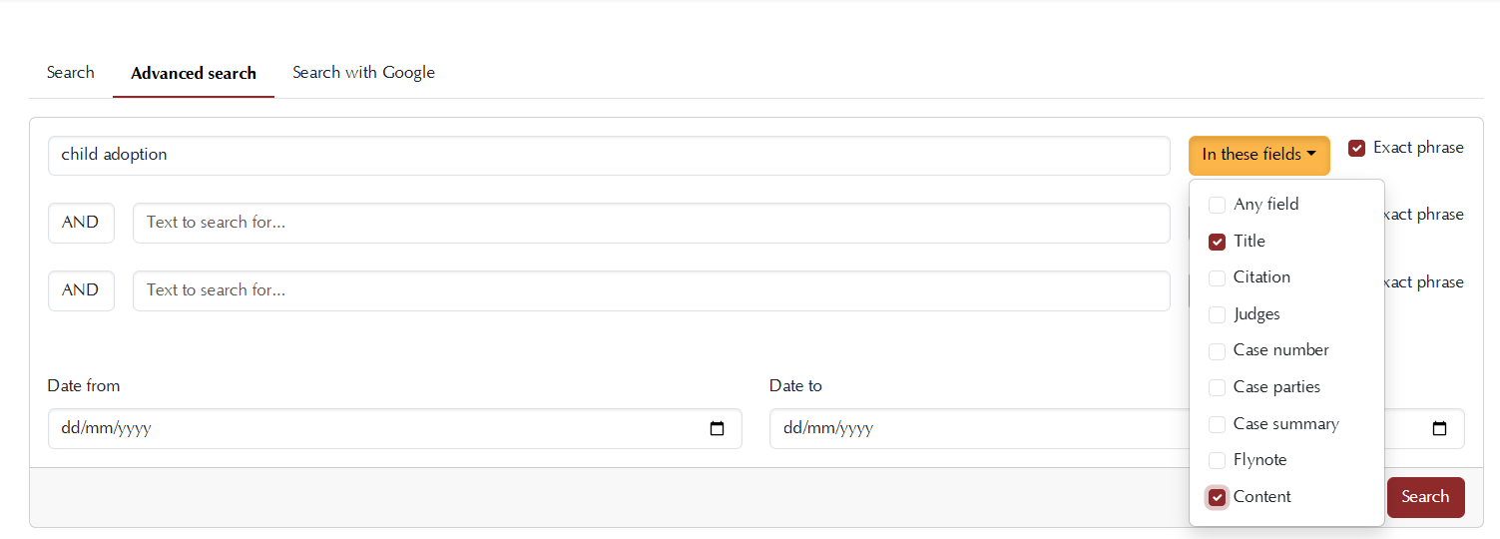Uncheck the Title field checkbox
The image size is (1500, 539).
click(1217, 242)
